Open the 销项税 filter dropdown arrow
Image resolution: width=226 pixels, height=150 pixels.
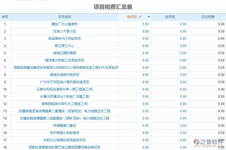(x=149, y=17)
